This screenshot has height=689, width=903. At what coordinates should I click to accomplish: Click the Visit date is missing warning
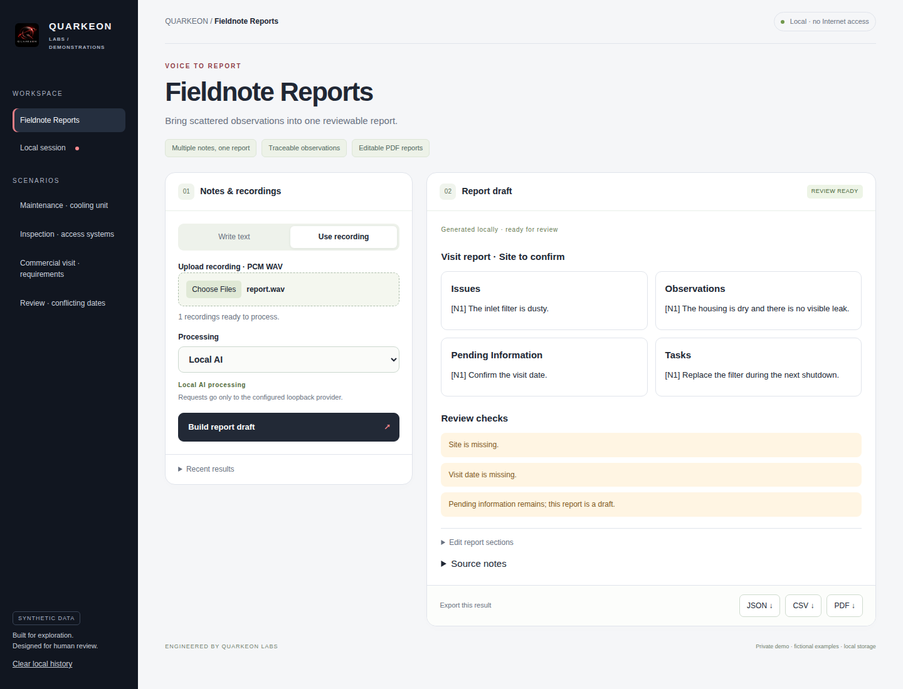(x=651, y=475)
